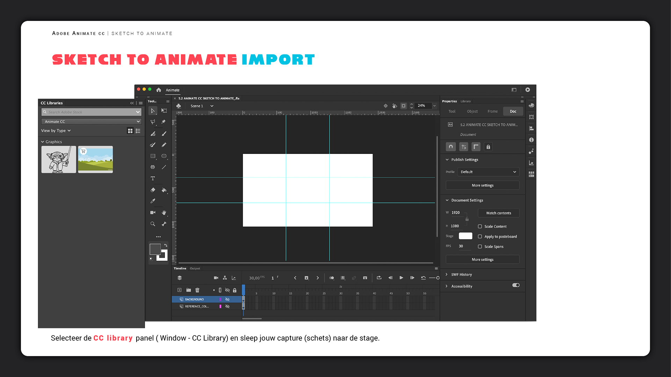This screenshot has width=671, height=377.
Task: Select the Paint Bucket tool
Action: pos(164,190)
